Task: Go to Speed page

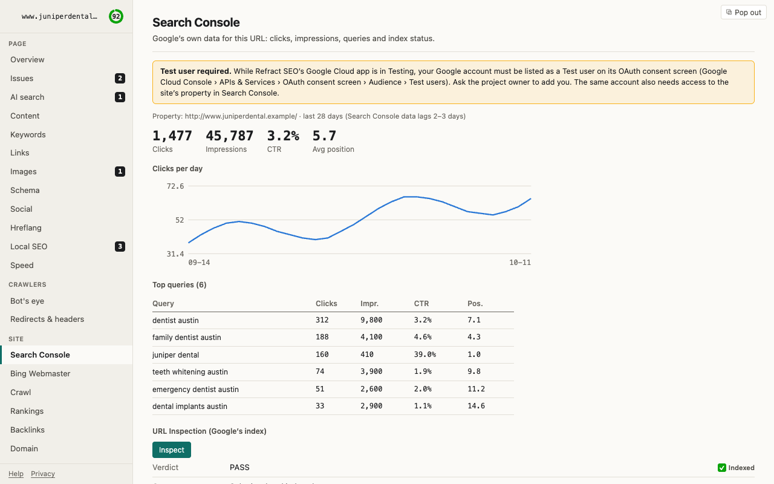Action: click(67, 265)
